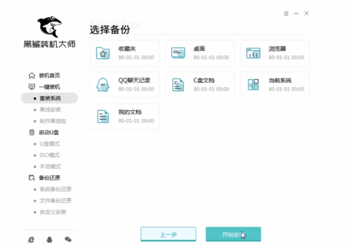Click the date under 我的文档
The width and height of the screenshot is (347, 245).
(136, 120)
